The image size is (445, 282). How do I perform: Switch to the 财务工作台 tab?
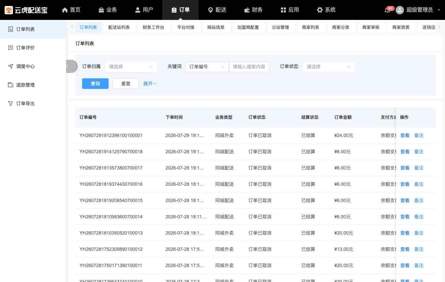click(x=154, y=28)
